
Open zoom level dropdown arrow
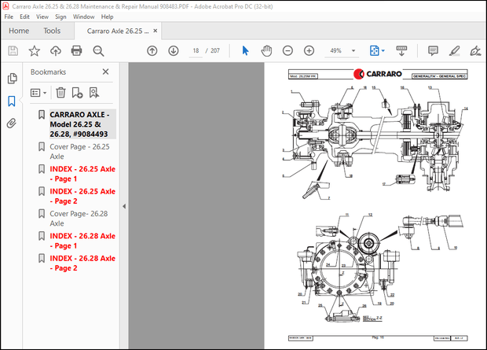tap(353, 50)
